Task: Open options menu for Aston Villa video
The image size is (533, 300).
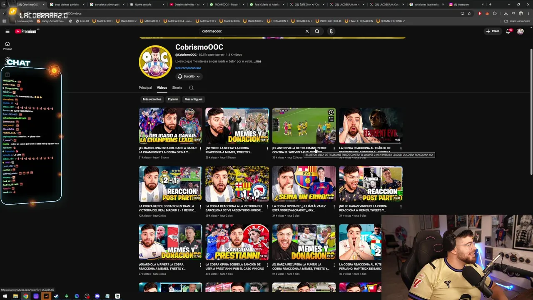Action: tap(334, 148)
